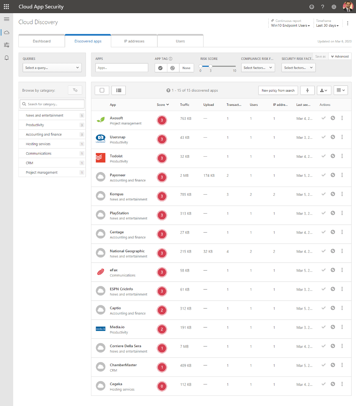This screenshot has height=406, width=356.
Task: Tag Axosoft as sanctioned
Action: click(x=323, y=118)
